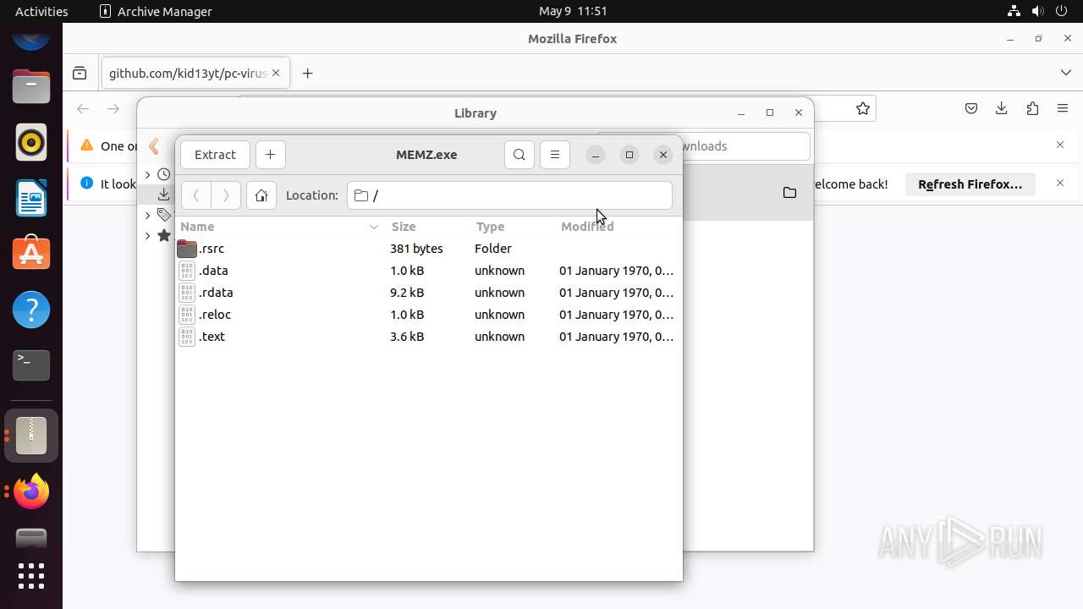Open Activities overview
Viewport: 1083px width, 609px height.
click(x=41, y=11)
